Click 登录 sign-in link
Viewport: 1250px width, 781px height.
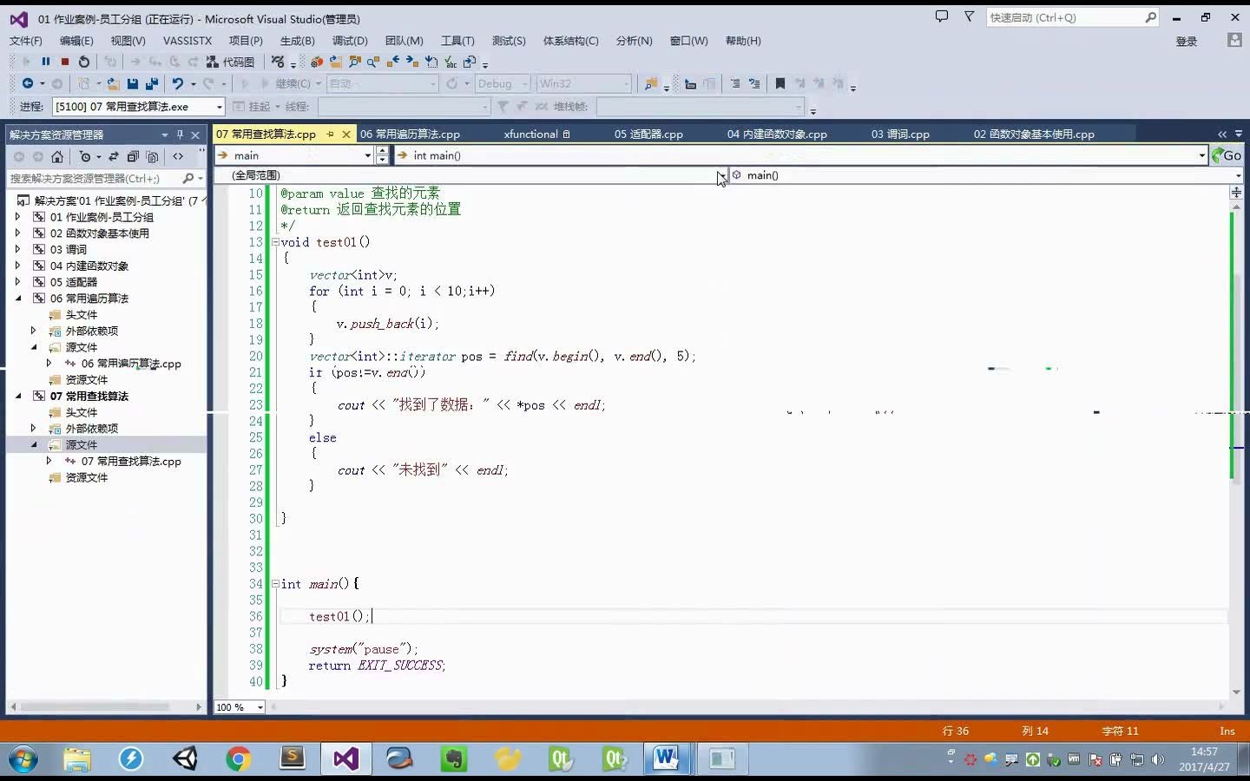(x=1186, y=41)
